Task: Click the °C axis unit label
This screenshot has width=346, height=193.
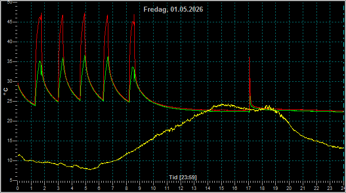Action: 6,91
